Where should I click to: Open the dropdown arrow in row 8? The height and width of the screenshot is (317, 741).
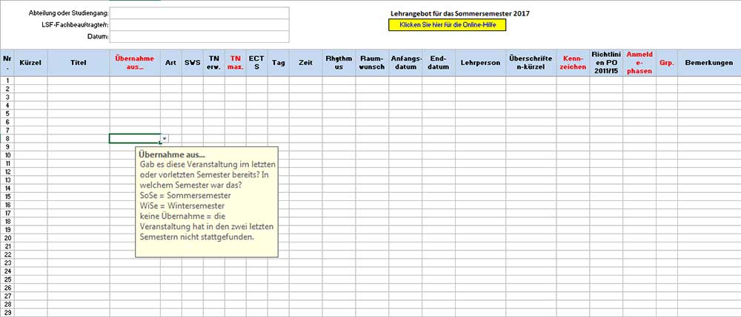pyautogui.click(x=165, y=138)
